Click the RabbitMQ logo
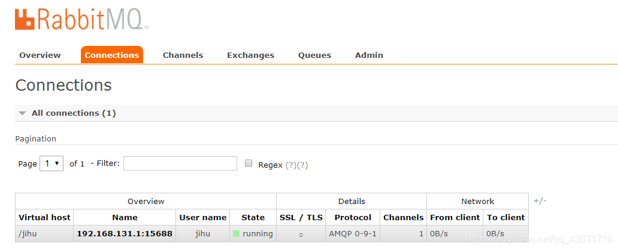 [x=82, y=19]
